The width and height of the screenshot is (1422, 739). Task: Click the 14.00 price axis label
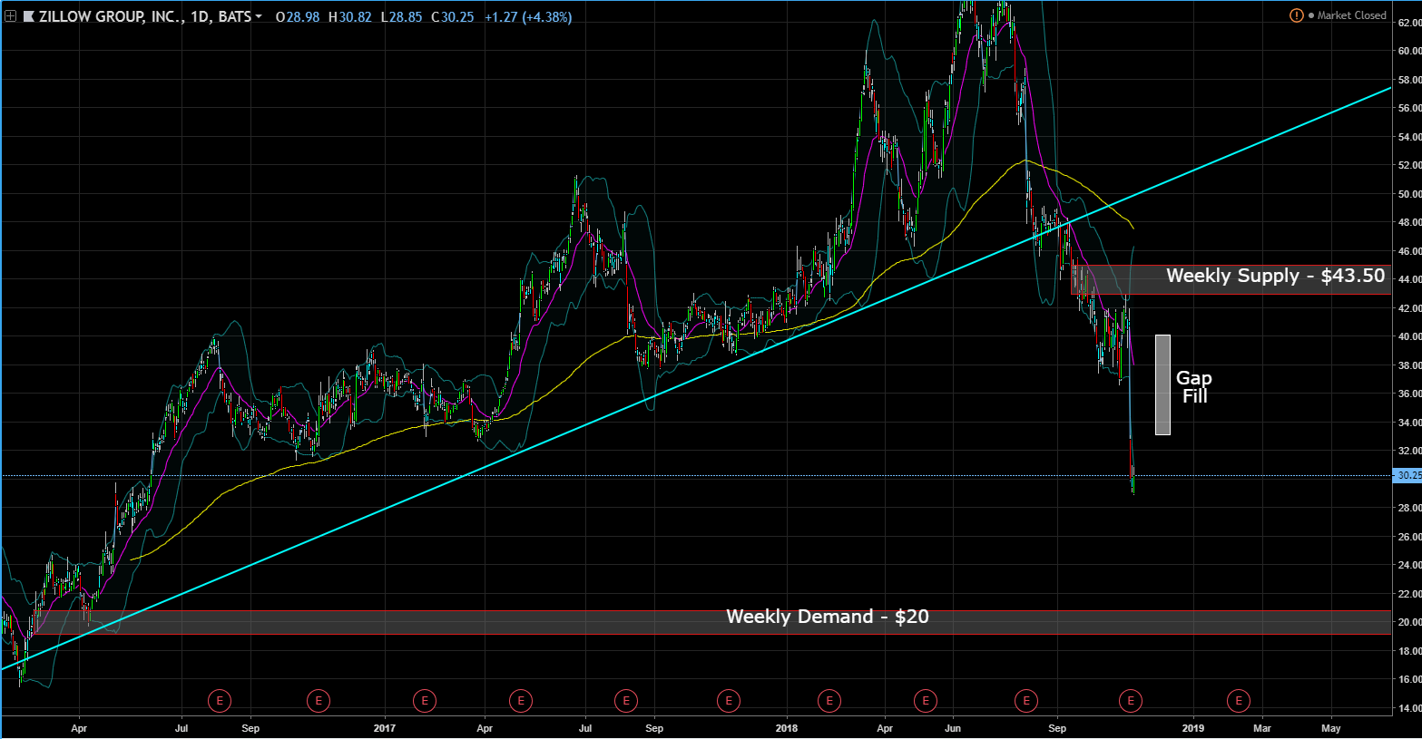(1409, 708)
